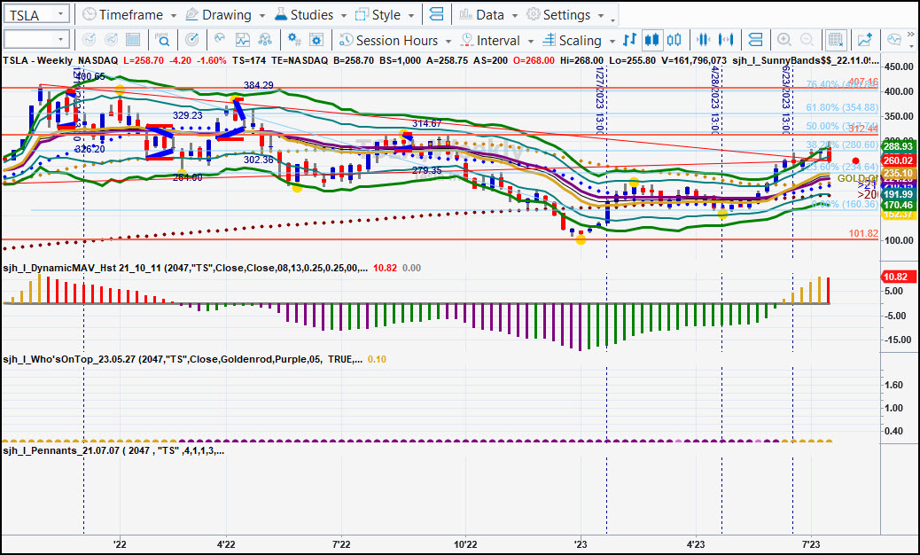Click the 260.02 red price tag on axis
This screenshot has height=555, width=920.
click(898, 160)
